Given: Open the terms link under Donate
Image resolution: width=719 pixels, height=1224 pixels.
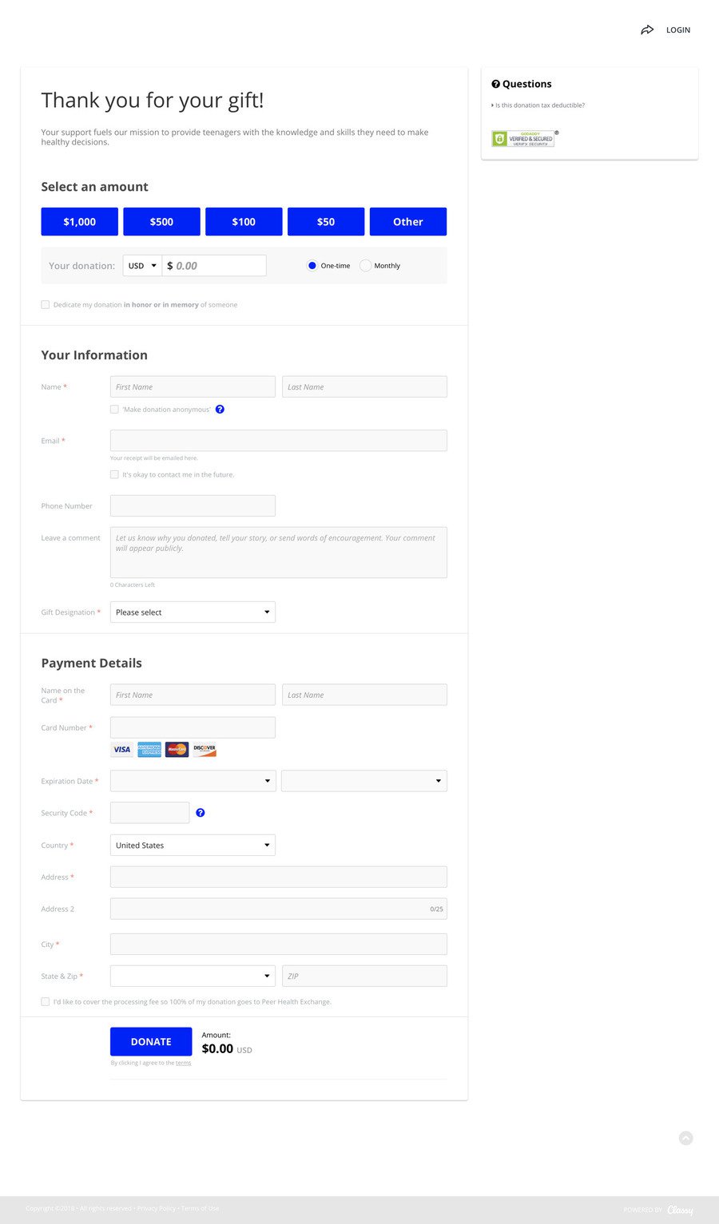Looking at the screenshot, I should click(x=184, y=1063).
